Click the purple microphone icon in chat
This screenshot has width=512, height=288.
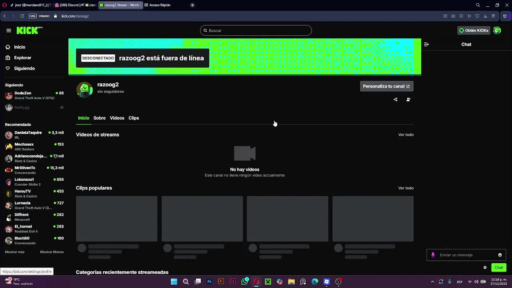pyautogui.click(x=433, y=255)
